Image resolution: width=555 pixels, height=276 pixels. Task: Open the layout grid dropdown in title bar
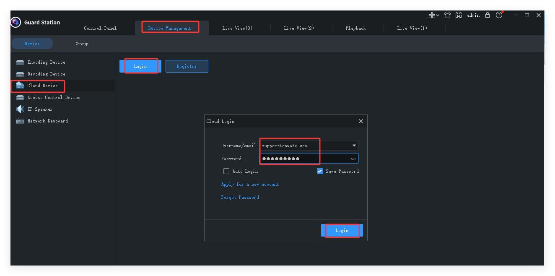[434, 15]
